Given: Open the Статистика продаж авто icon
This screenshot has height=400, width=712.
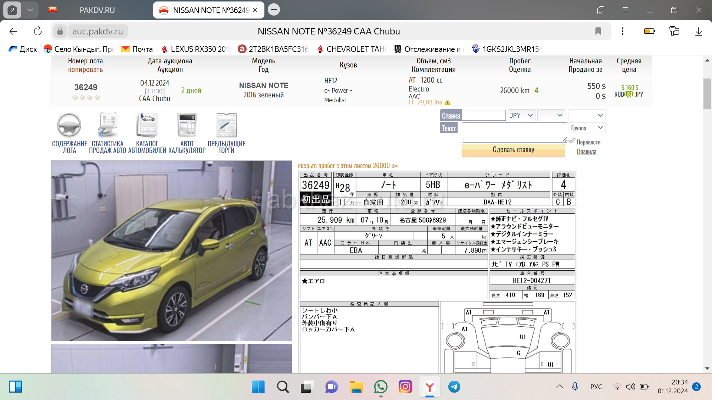Looking at the screenshot, I should [108, 125].
